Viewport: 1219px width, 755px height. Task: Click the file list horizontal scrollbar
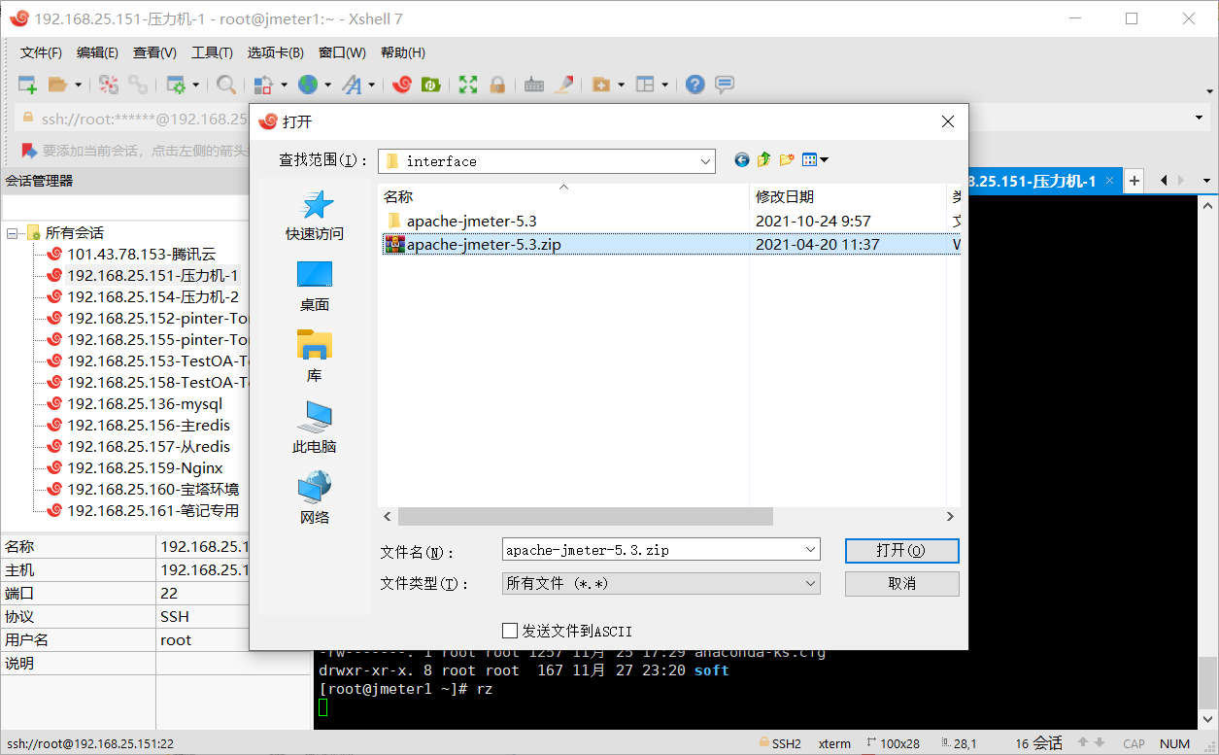tap(585, 517)
